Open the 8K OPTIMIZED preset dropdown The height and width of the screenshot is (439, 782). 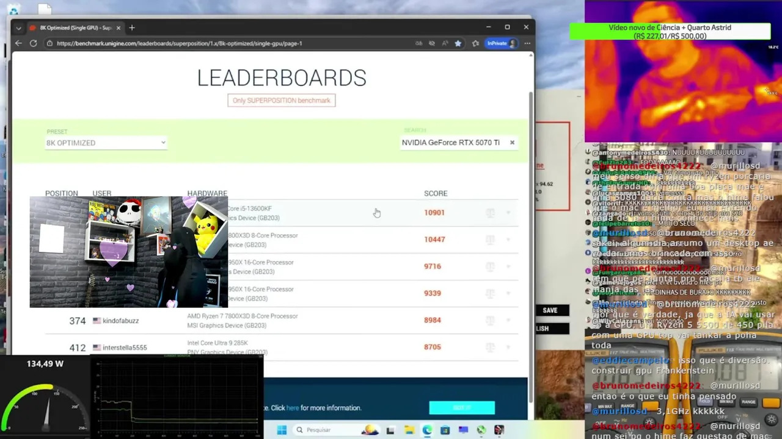point(106,143)
